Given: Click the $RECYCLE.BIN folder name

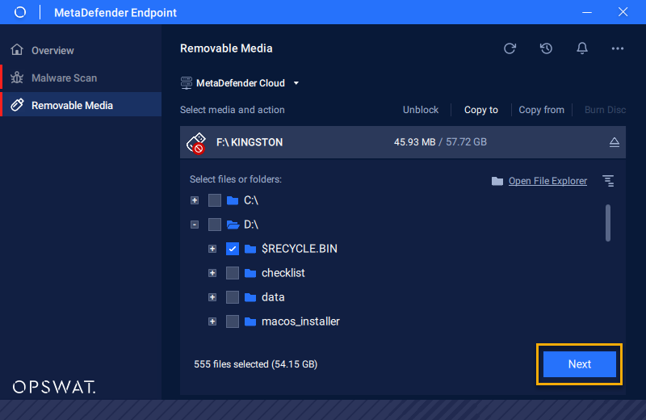Looking at the screenshot, I should (300, 249).
